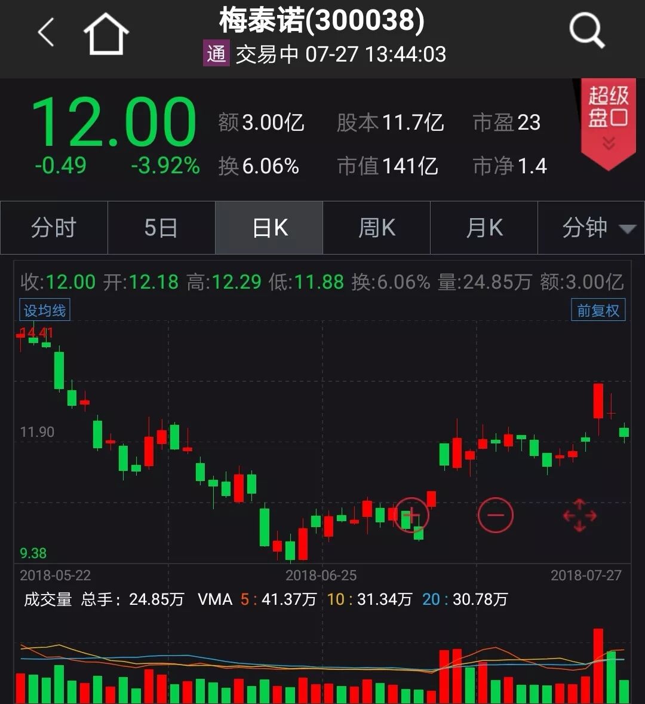Tap the date label 2018-05-22
The image size is (645, 704).
pyautogui.click(x=55, y=575)
